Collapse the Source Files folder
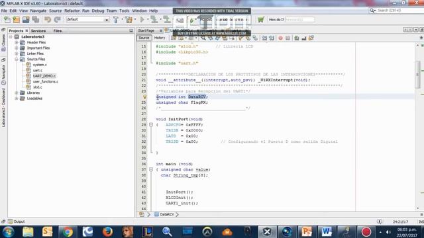The image size is (424, 238). [x=16, y=59]
